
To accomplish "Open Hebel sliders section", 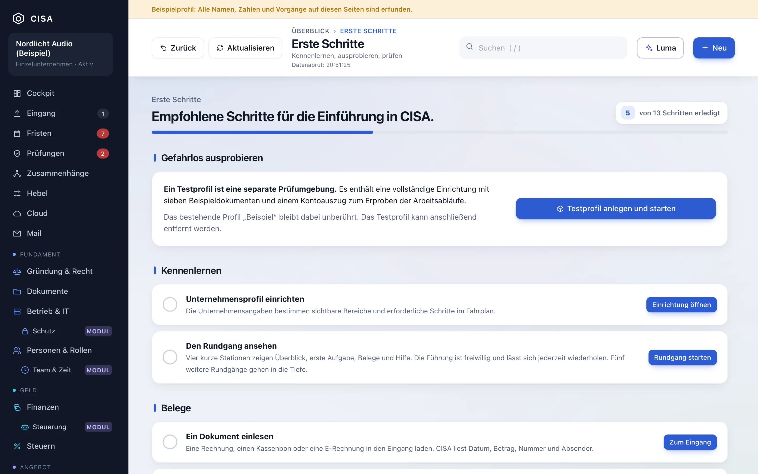I will pyautogui.click(x=61, y=194).
